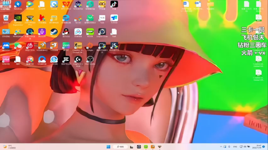Select the Tencent Video play icon
This screenshot has height=150, width=268.
click(30, 5)
